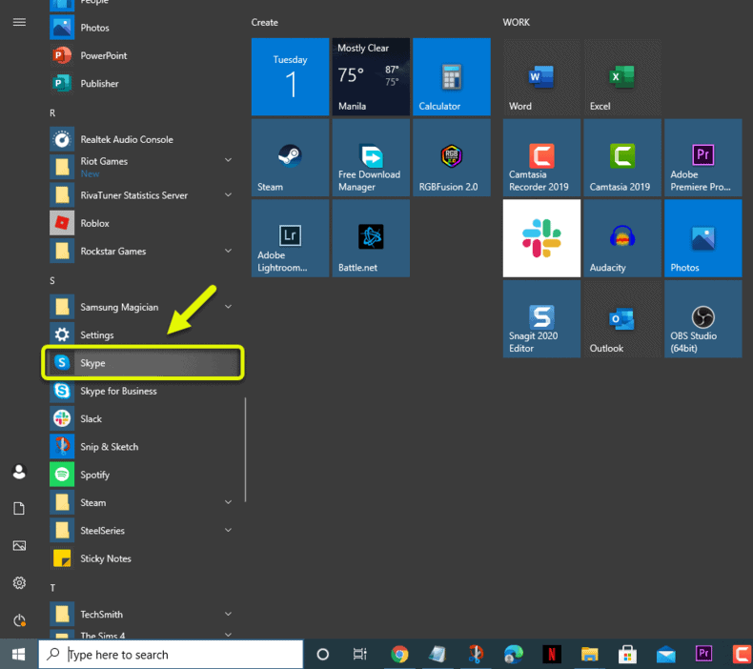
Task: Open the Word tile
Action: [541, 77]
